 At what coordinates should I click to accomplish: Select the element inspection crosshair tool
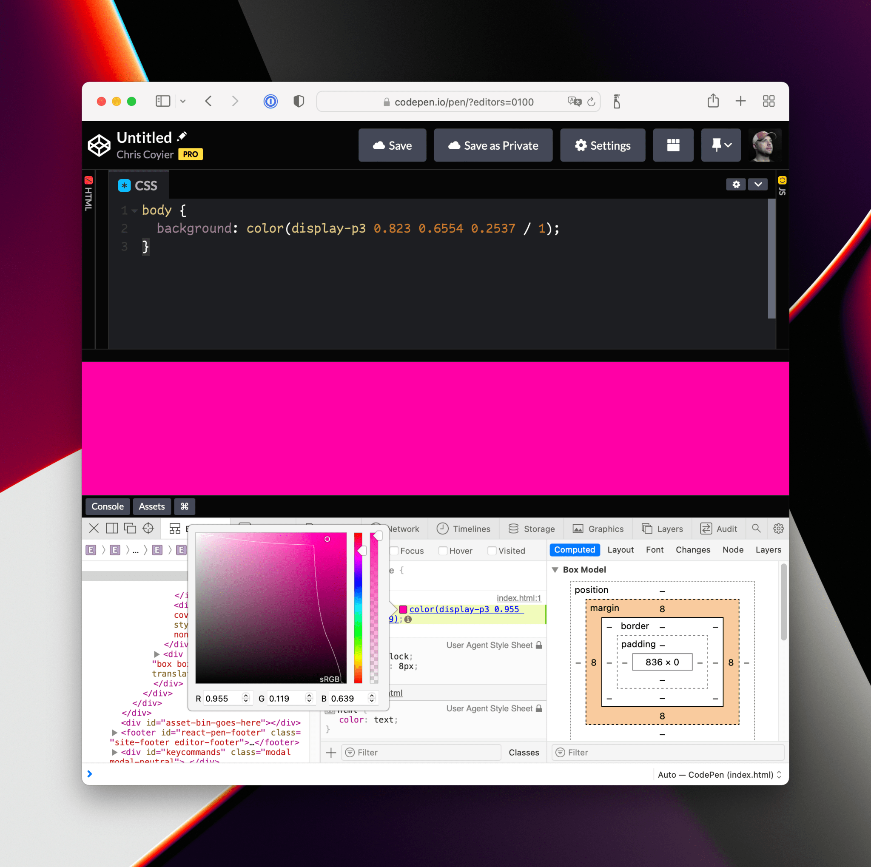click(x=148, y=528)
